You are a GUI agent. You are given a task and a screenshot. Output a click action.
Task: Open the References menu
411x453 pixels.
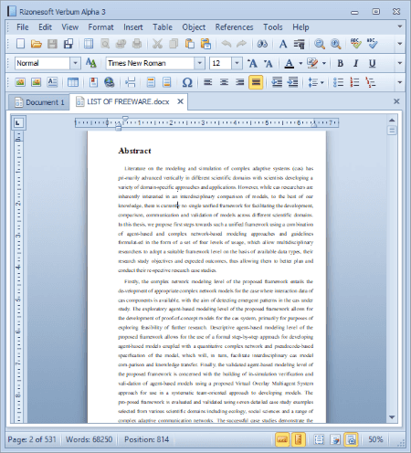[x=234, y=27]
